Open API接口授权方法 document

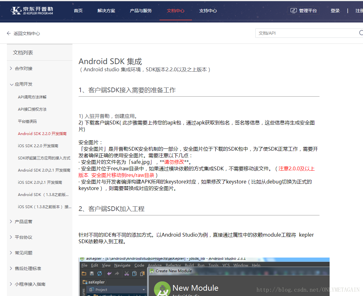[x=32, y=109]
